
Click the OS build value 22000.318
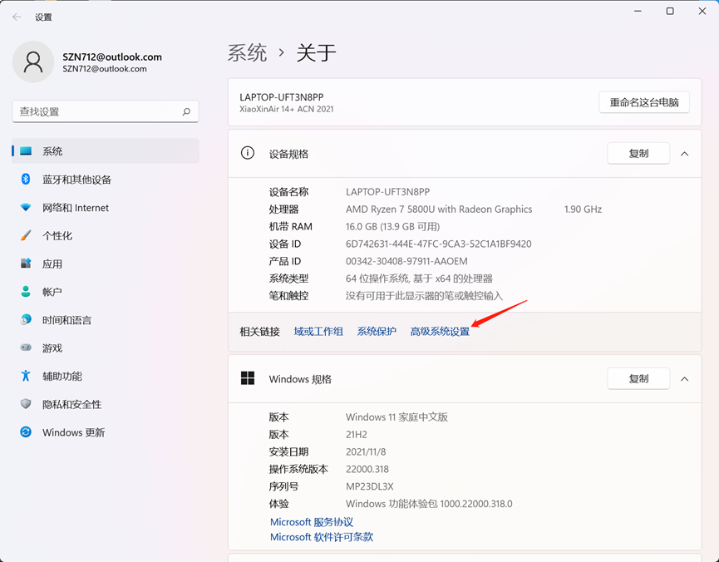(367, 469)
